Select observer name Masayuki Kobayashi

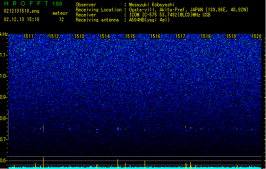coord(152,5)
